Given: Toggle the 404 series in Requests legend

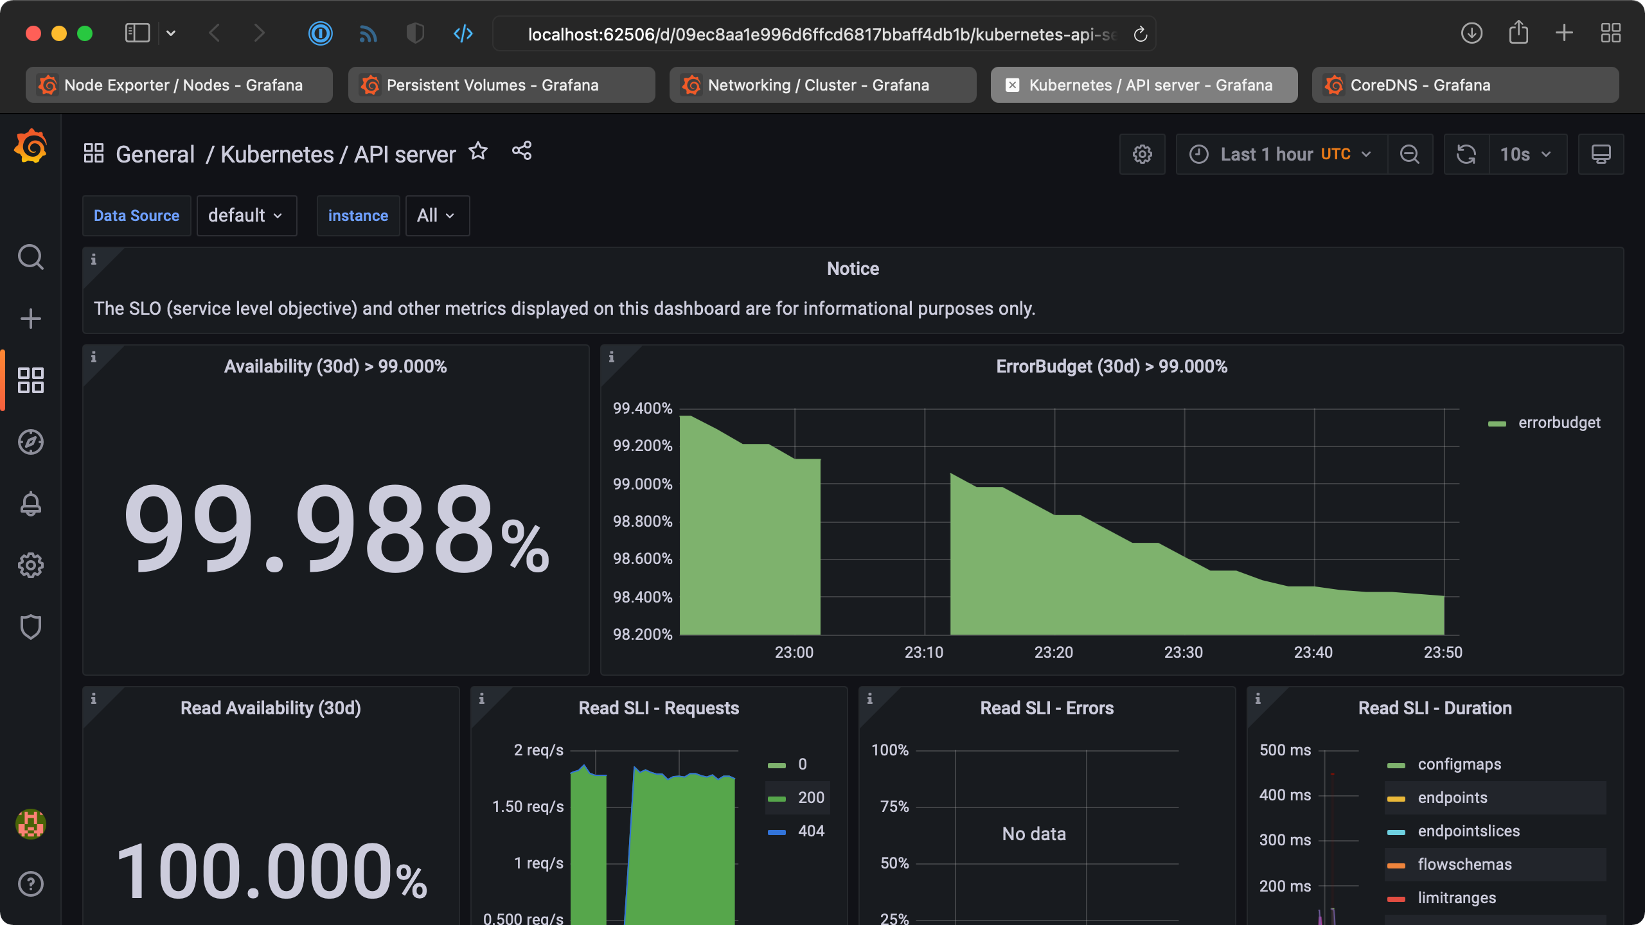Looking at the screenshot, I should coord(811,831).
